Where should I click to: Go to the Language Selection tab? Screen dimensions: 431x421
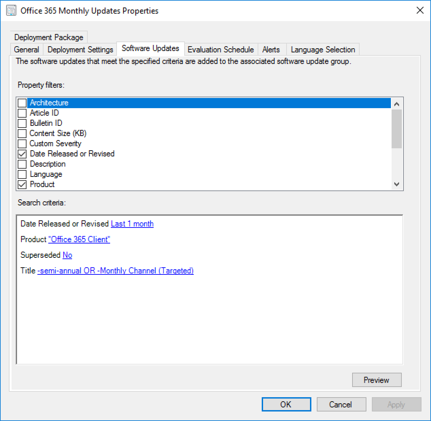(323, 50)
